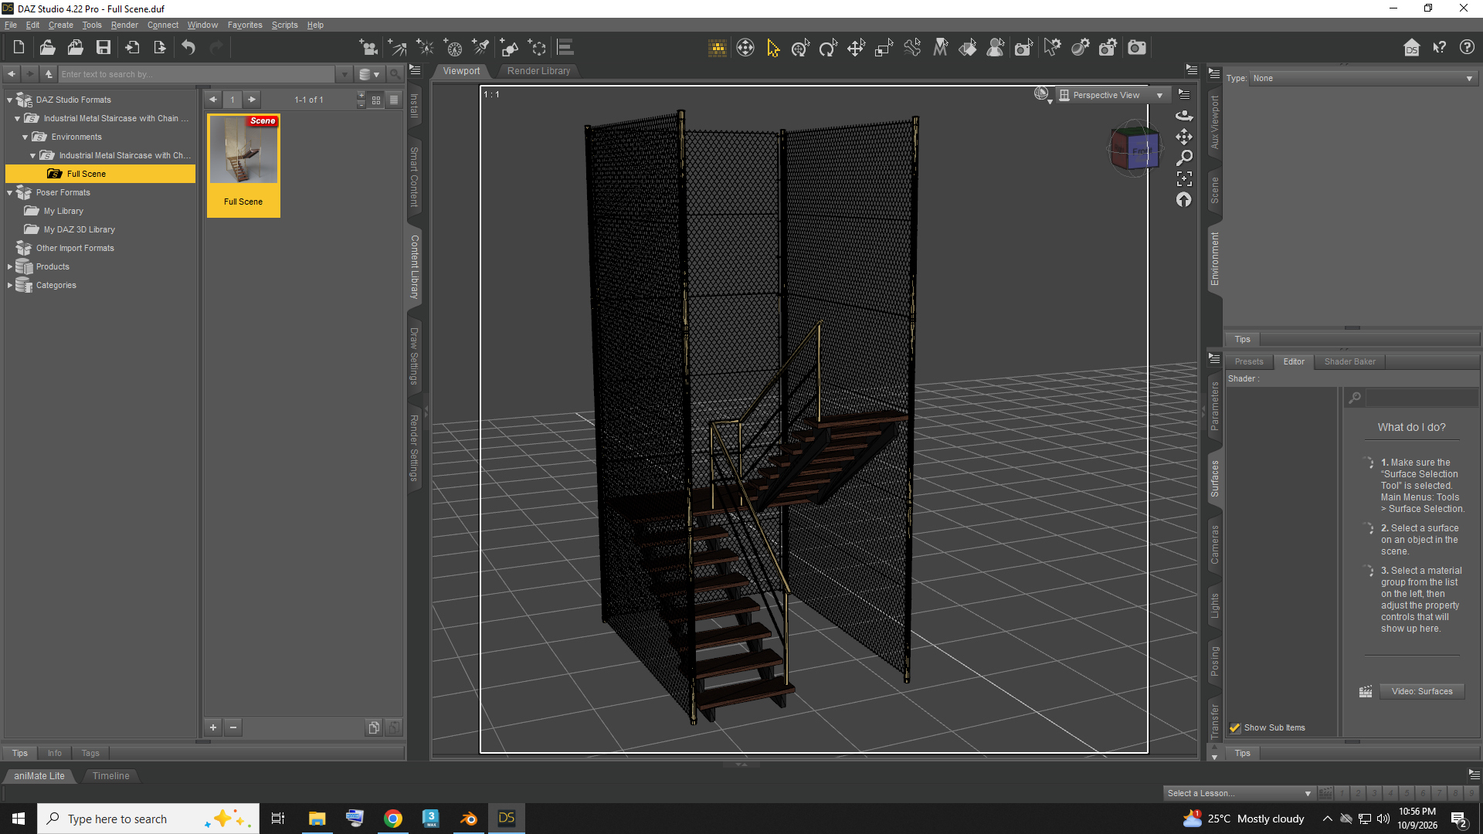Expand the Products tree node
The height and width of the screenshot is (834, 1483).
[x=10, y=266]
